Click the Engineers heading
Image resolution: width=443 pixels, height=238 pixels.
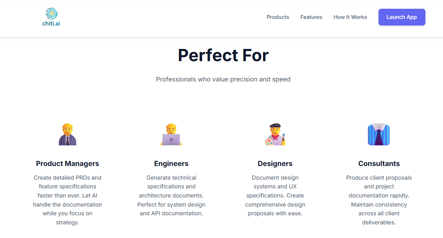click(171, 163)
